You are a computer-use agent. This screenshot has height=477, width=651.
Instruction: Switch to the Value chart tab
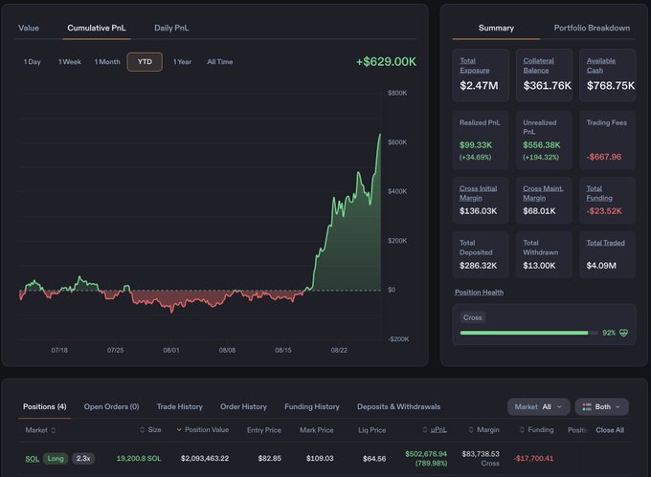click(x=29, y=28)
